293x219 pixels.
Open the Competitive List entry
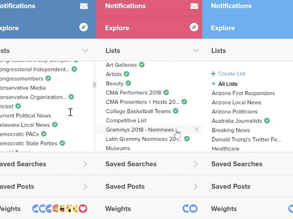click(x=126, y=121)
